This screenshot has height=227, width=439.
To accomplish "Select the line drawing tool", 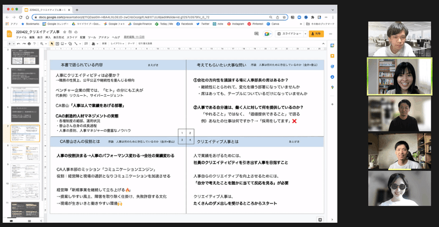I will coord(76,44).
